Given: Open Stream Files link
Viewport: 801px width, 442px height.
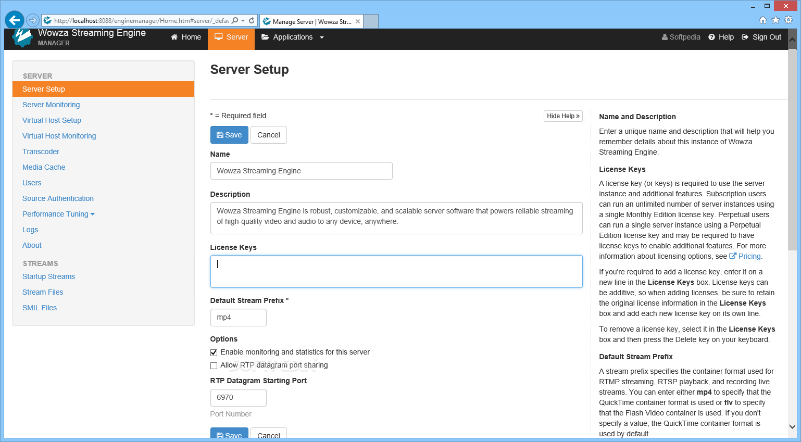Looking at the screenshot, I should (43, 292).
